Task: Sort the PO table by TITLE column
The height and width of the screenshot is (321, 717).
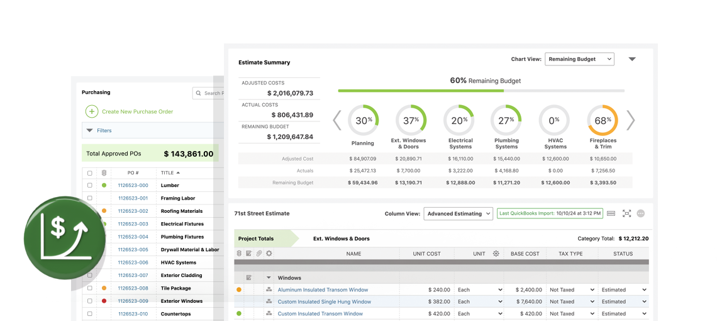Action: tap(170, 173)
